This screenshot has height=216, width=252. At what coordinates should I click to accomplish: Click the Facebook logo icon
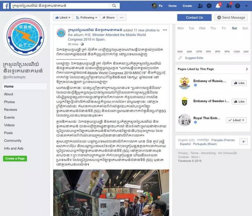[6, 6]
